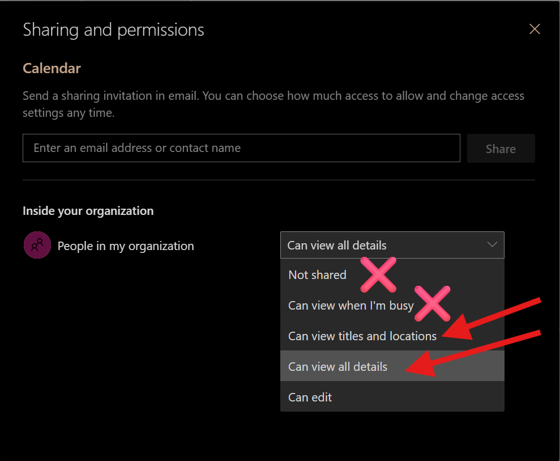Open the Can view all details dropdown

point(392,245)
